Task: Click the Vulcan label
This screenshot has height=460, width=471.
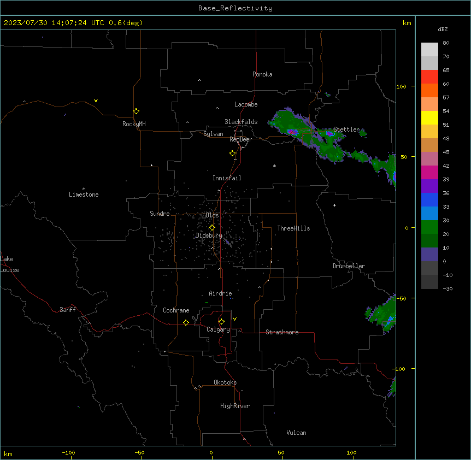Action: pyautogui.click(x=296, y=433)
